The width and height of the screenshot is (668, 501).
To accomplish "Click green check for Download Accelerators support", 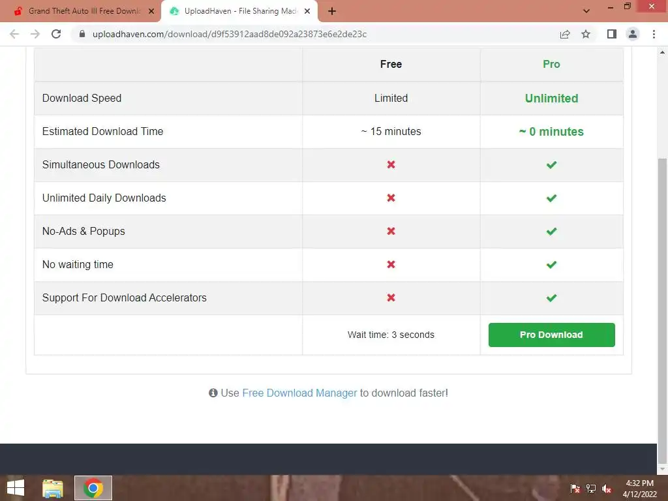I will [551, 297].
